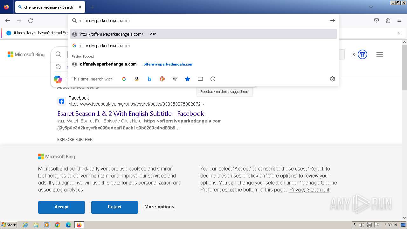Viewport: 407px width, 229px height.
Task: Reload the current page
Action: point(31,20)
